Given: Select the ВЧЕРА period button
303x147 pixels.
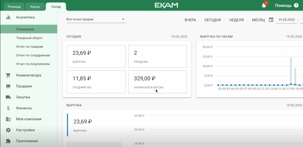Looking at the screenshot, I should [190, 20].
